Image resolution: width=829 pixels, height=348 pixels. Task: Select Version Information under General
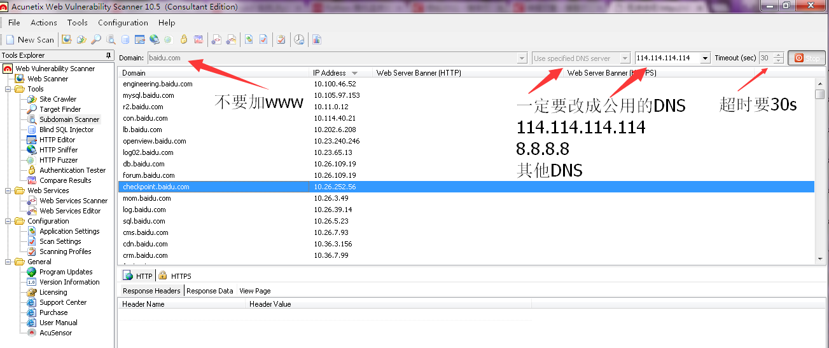coord(69,282)
